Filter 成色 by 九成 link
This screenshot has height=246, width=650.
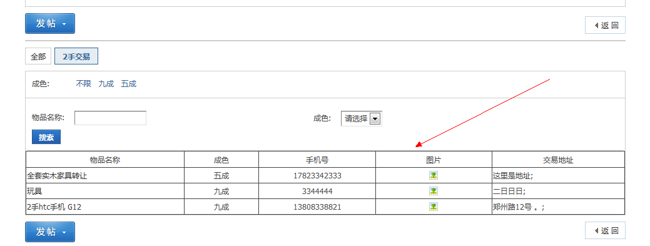pos(106,84)
